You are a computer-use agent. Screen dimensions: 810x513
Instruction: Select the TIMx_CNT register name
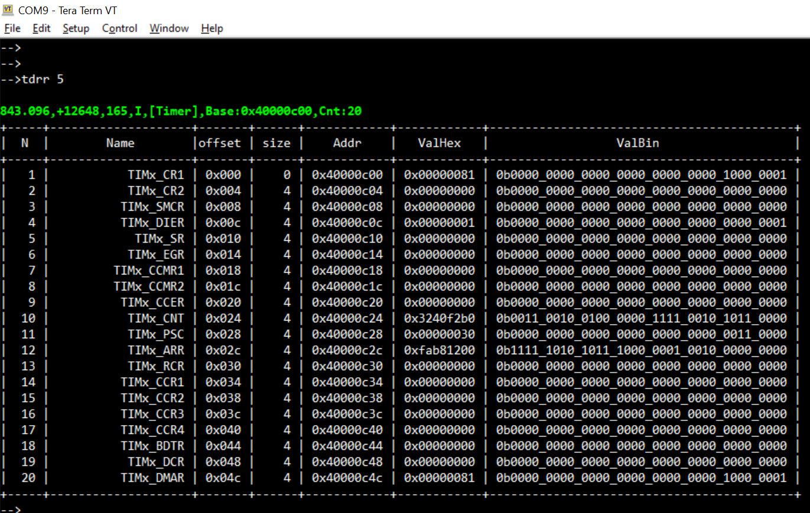[x=156, y=318]
